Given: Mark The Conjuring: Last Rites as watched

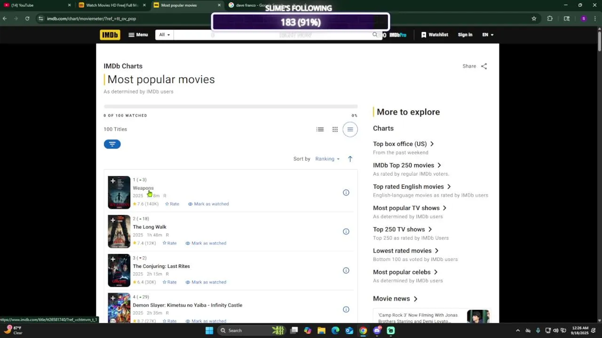Looking at the screenshot, I should point(206,282).
